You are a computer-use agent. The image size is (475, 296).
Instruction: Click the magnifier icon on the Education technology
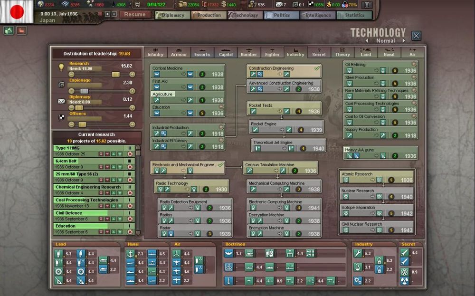(x=221, y=107)
